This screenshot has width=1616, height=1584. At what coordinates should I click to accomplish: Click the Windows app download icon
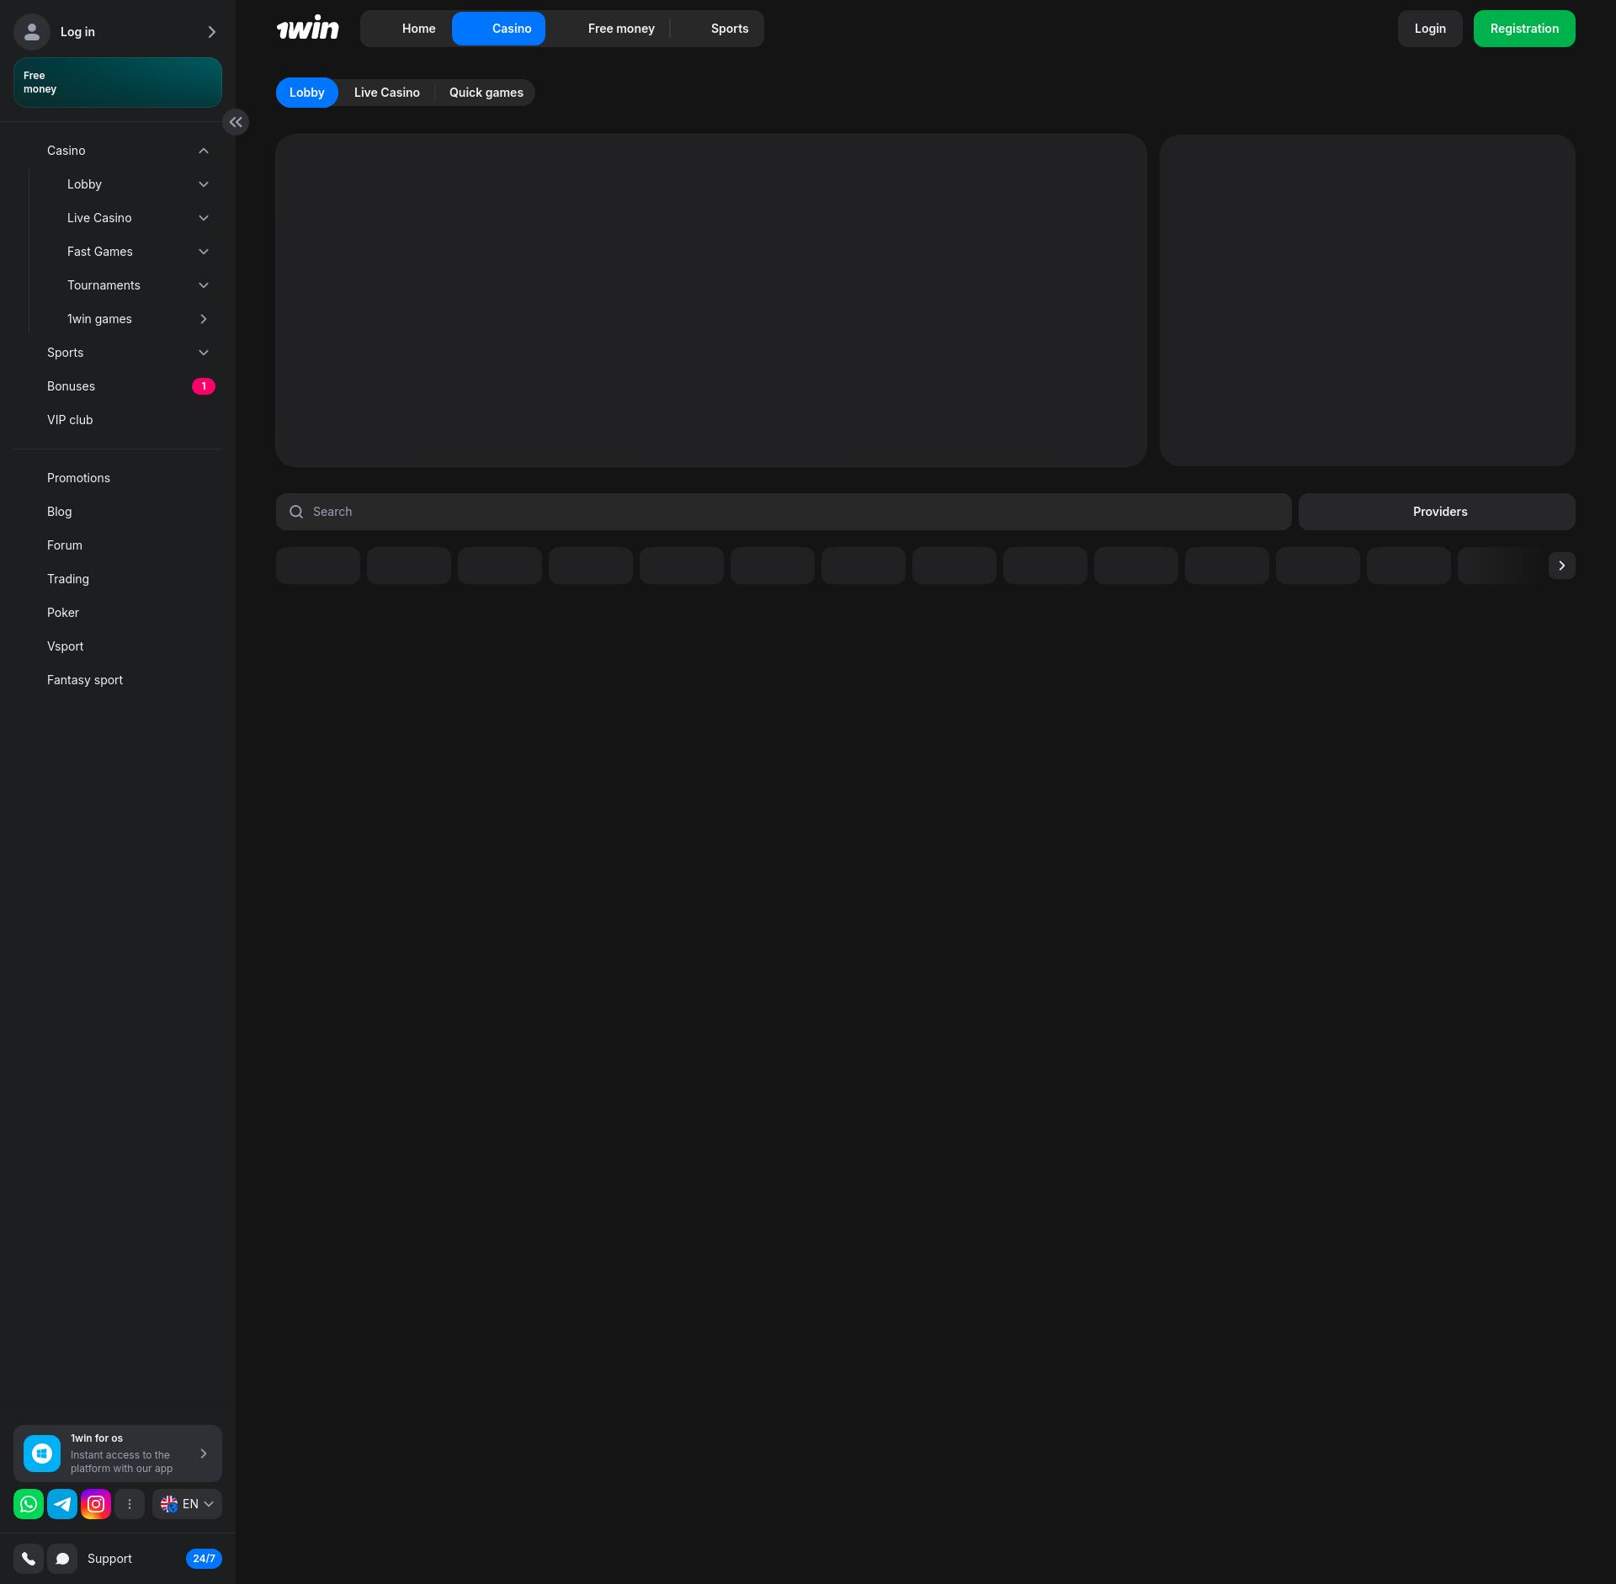point(42,1454)
